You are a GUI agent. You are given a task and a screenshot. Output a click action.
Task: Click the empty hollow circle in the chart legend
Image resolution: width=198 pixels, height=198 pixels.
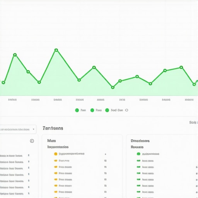[x=126, y=110]
